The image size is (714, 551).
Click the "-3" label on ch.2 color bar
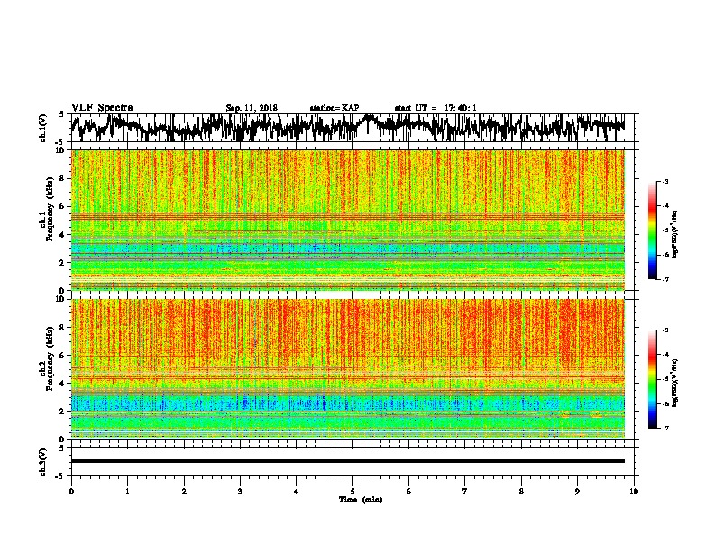pos(664,330)
